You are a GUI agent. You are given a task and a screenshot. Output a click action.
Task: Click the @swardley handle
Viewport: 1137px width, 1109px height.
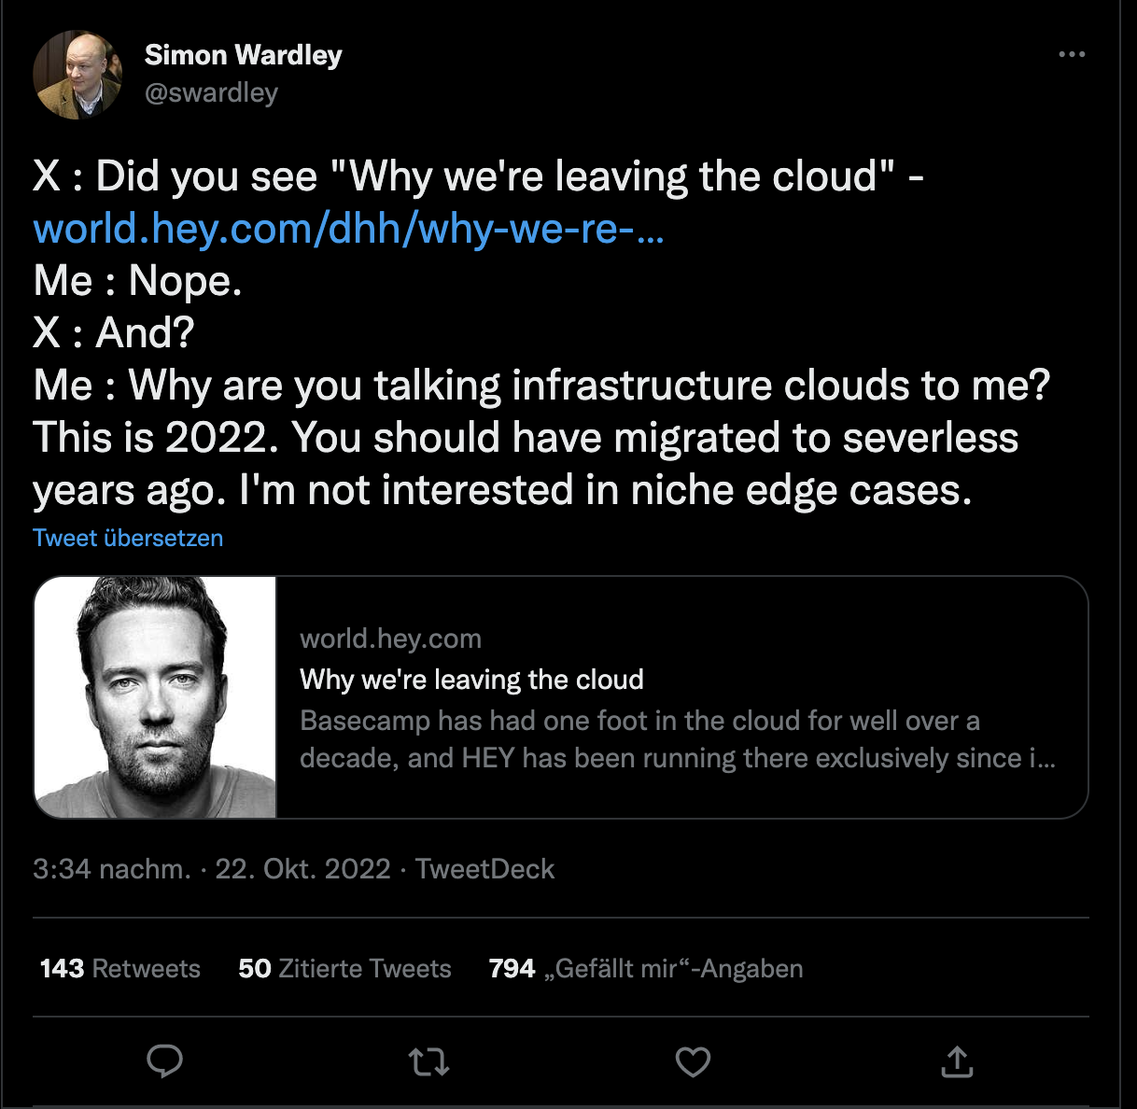point(212,92)
